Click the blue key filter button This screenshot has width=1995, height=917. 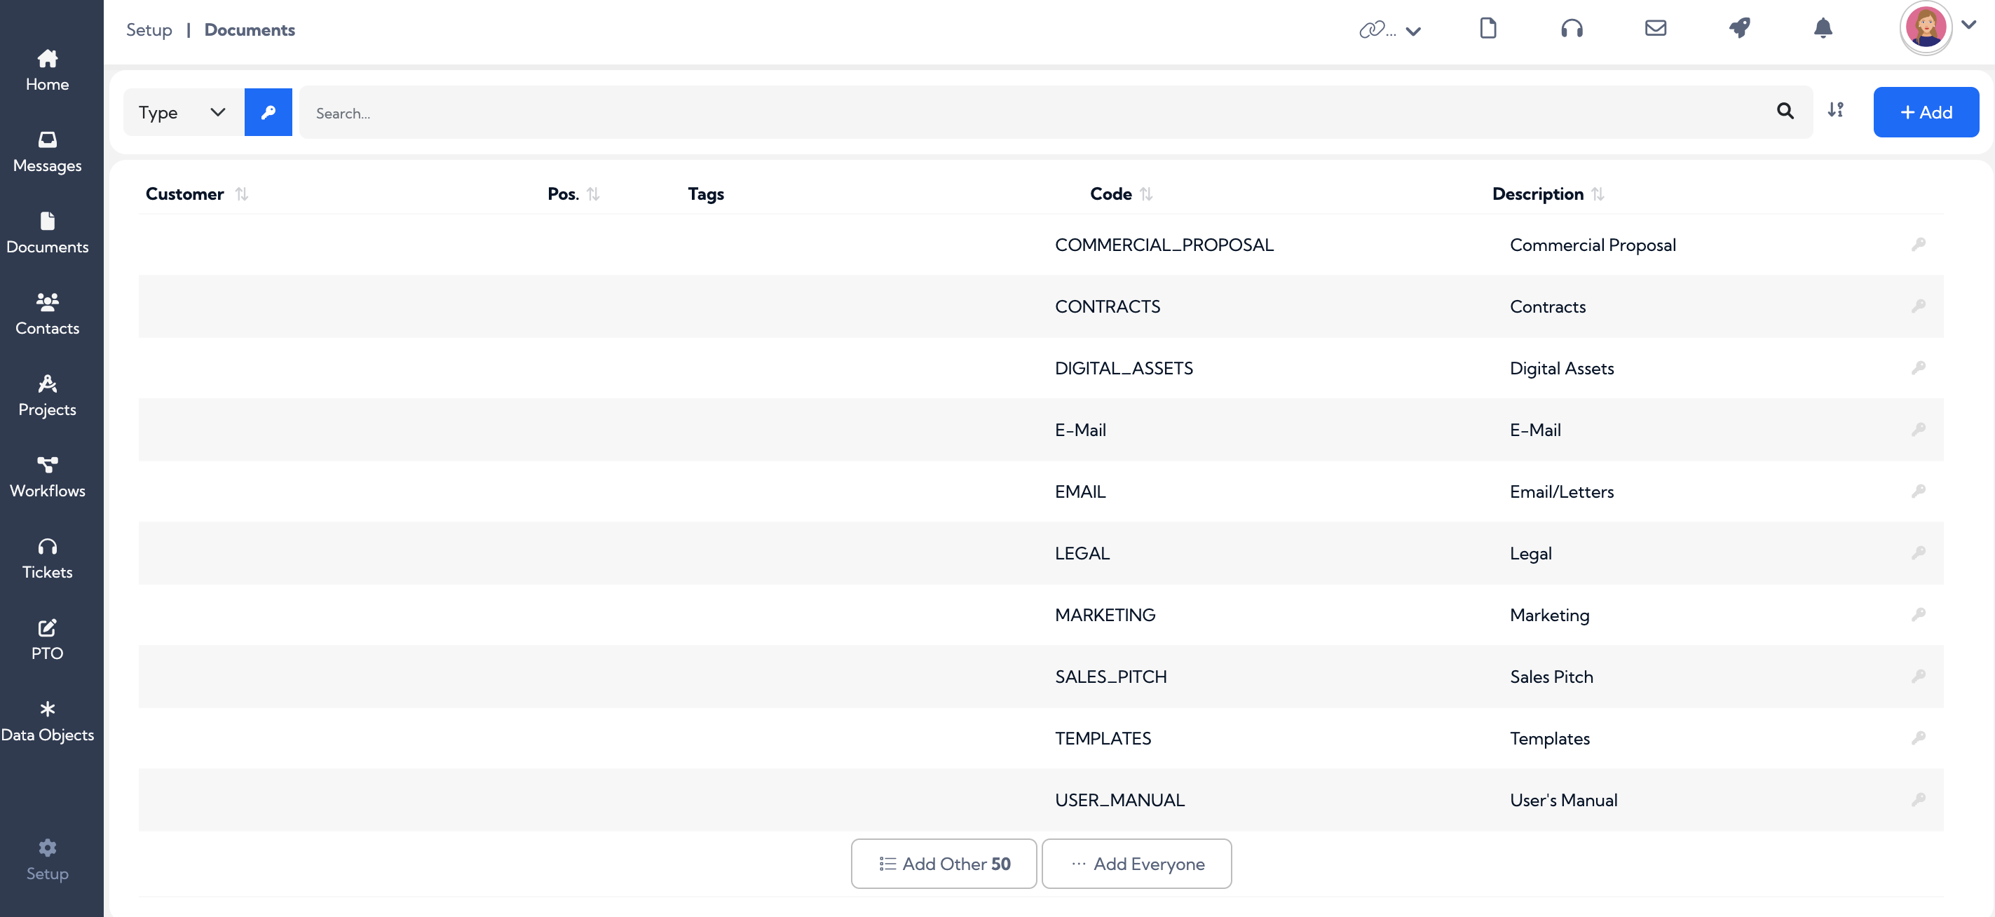[x=268, y=112]
